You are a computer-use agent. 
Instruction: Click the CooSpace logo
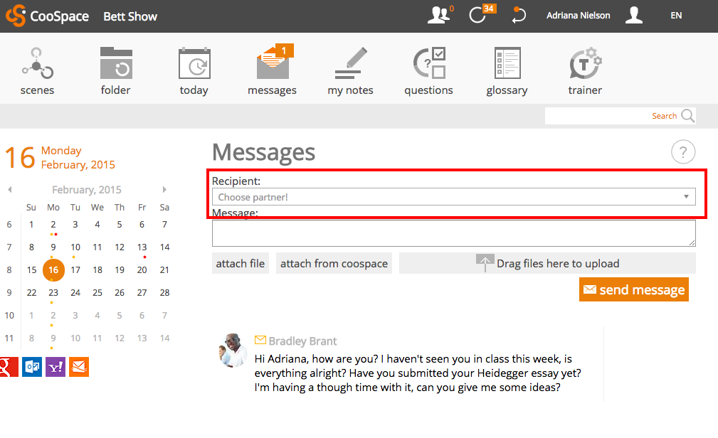(48, 16)
